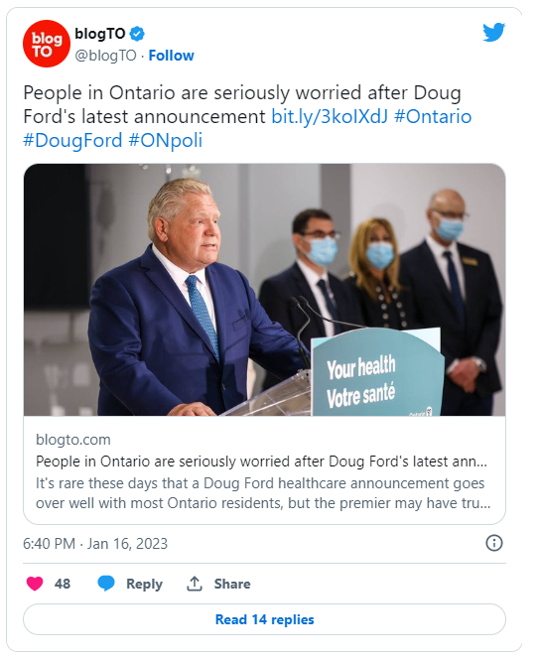Click the reply speech bubble icon
The width and height of the screenshot is (539, 661).
(106, 584)
